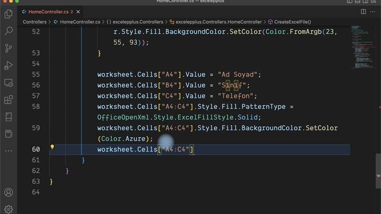
Task: Open the Manage settings gear
Action: point(8,209)
